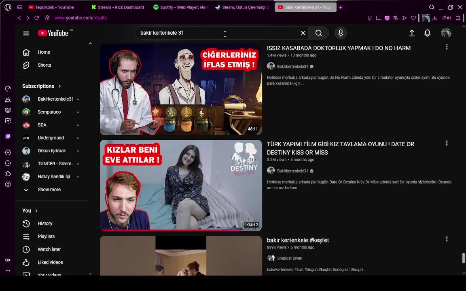Open Orkun Işıtmak subscription channel

point(52,150)
